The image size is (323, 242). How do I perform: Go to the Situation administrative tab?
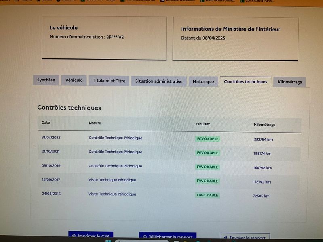[x=159, y=81]
